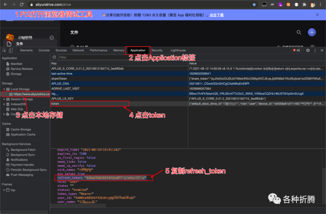Click the Value column header
The height and width of the screenshot is (214, 326).
[x=257, y=63]
